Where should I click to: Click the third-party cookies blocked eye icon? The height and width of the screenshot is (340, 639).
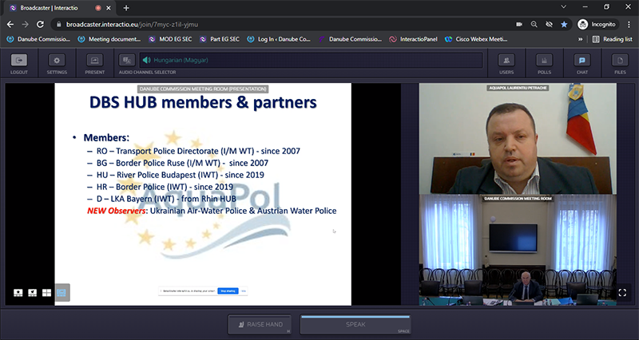(549, 25)
